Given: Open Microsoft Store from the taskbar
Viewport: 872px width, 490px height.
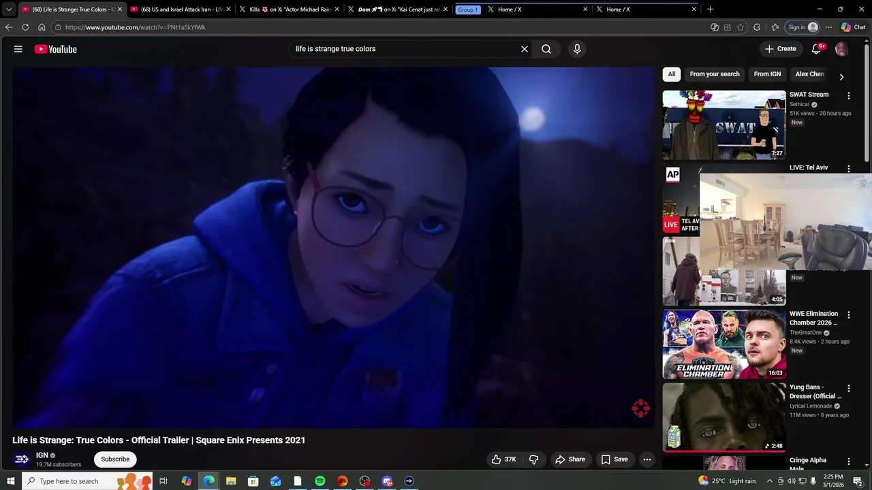Looking at the screenshot, I should pyautogui.click(x=253, y=481).
